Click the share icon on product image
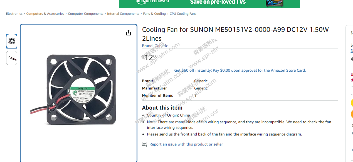This screenshot has height=162, width=353. (129, 33)
